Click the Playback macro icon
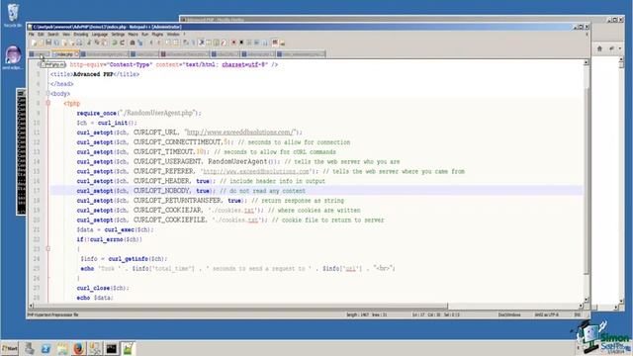 (x=248, y=43)
